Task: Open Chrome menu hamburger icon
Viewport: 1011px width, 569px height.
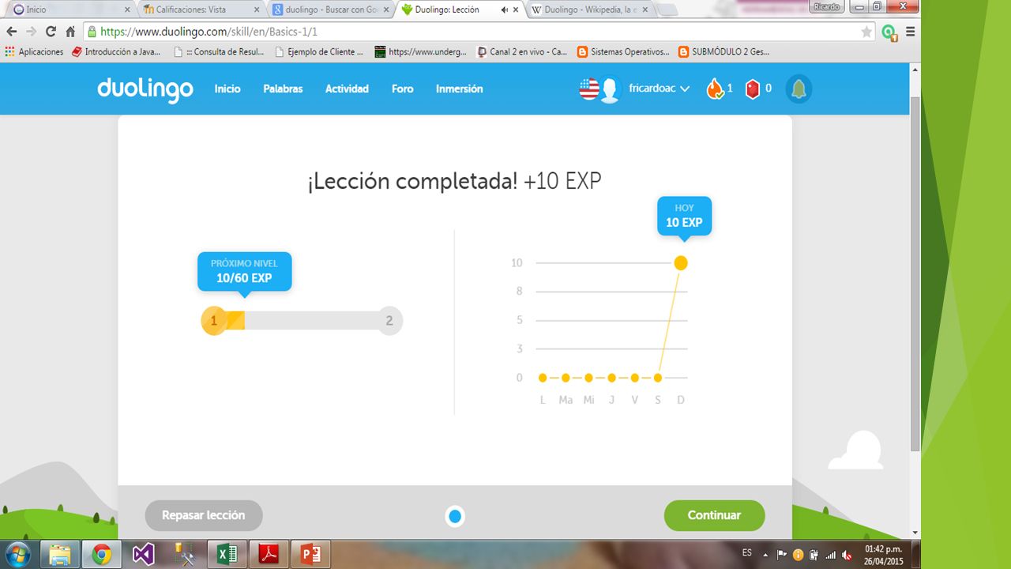Action: point(910,32)
